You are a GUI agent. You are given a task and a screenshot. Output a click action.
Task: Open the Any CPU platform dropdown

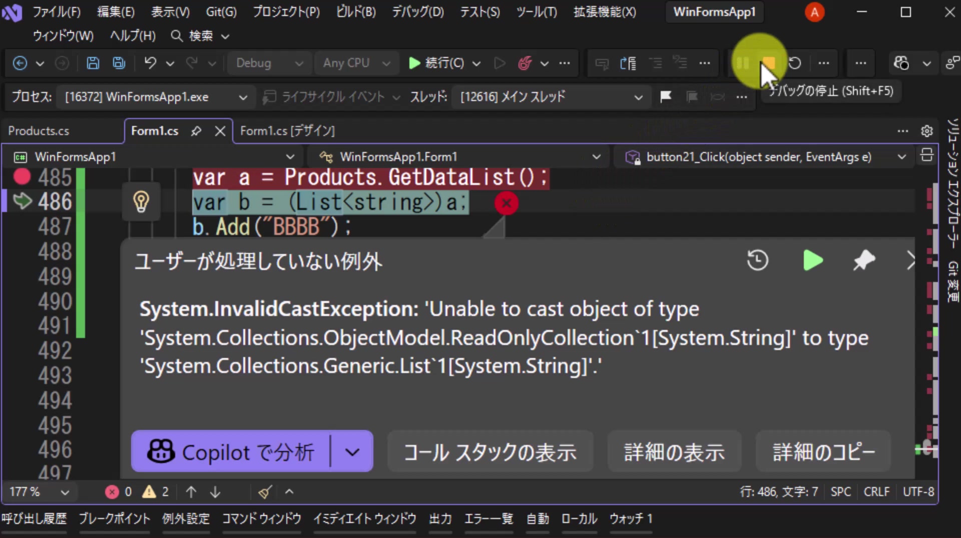356,63
